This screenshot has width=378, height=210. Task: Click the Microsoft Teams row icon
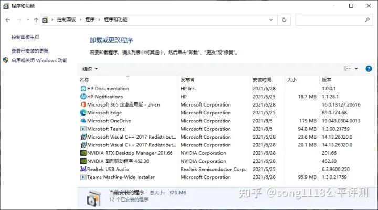(x=83, y=129)
